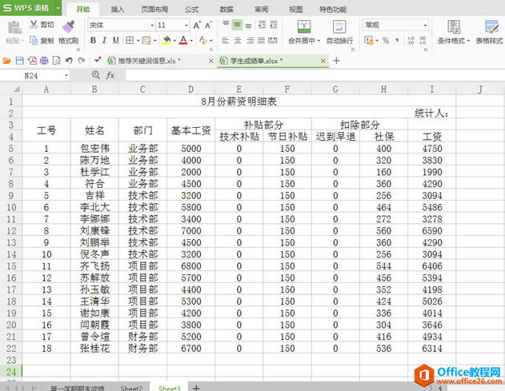Viewport: 505px width, 391px height.
Task: Close the 学生成绩单.xlsx document tab
Action: [x=323, y=61]
